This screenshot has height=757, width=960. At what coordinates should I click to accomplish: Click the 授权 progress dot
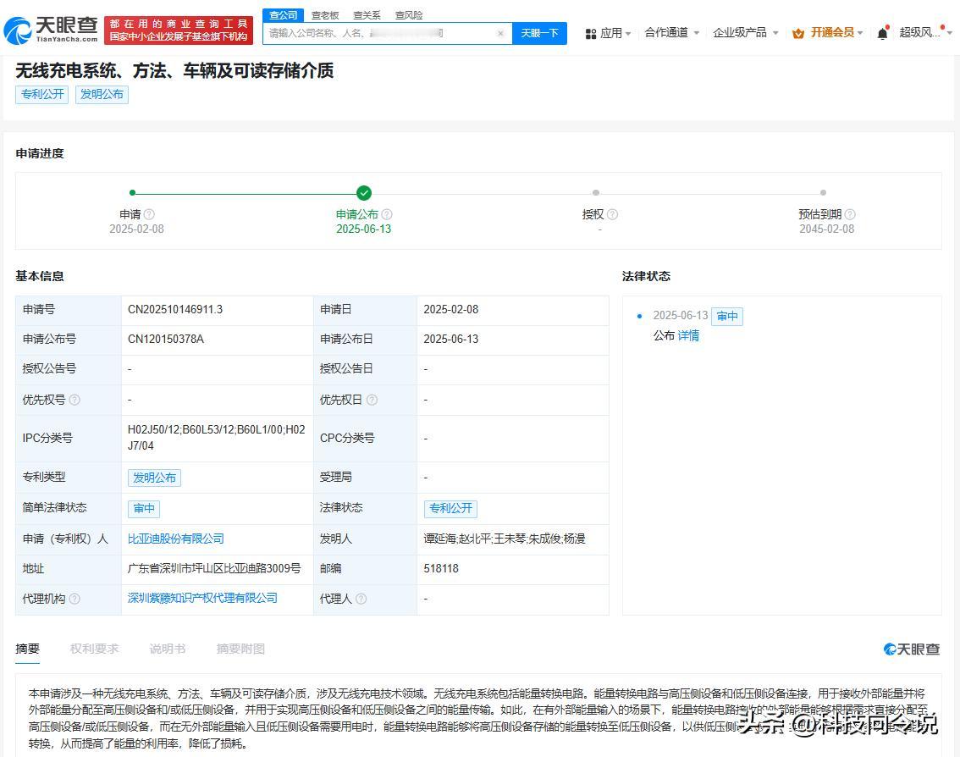click(x=596, y=193)
